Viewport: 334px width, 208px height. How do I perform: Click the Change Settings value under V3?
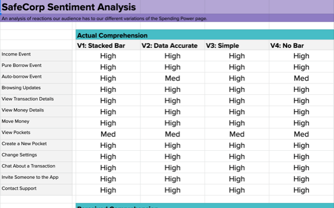point(237,157)
